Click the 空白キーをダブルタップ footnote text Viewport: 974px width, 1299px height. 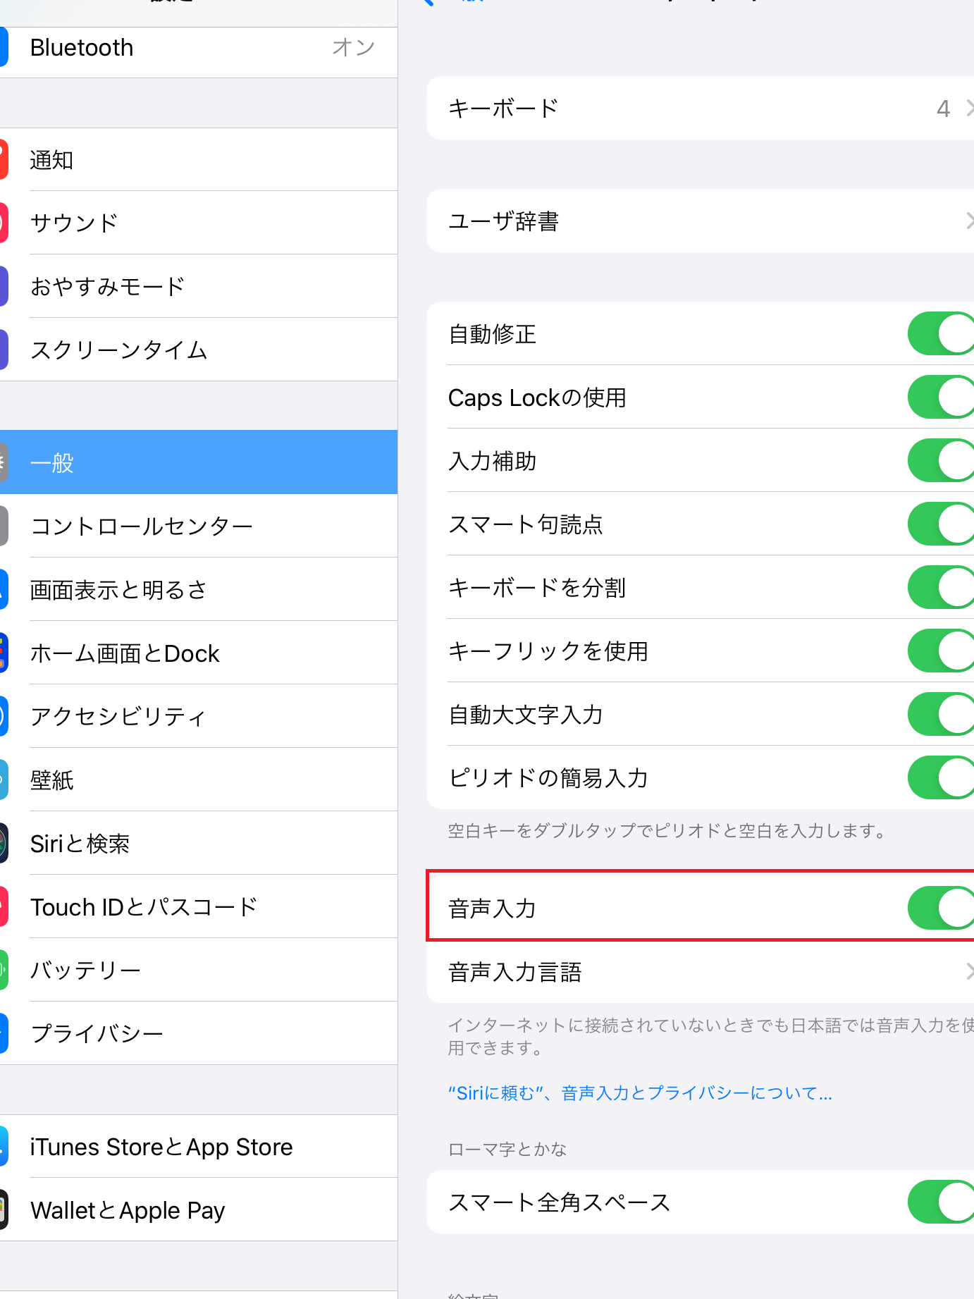click(x=668, y=831)
